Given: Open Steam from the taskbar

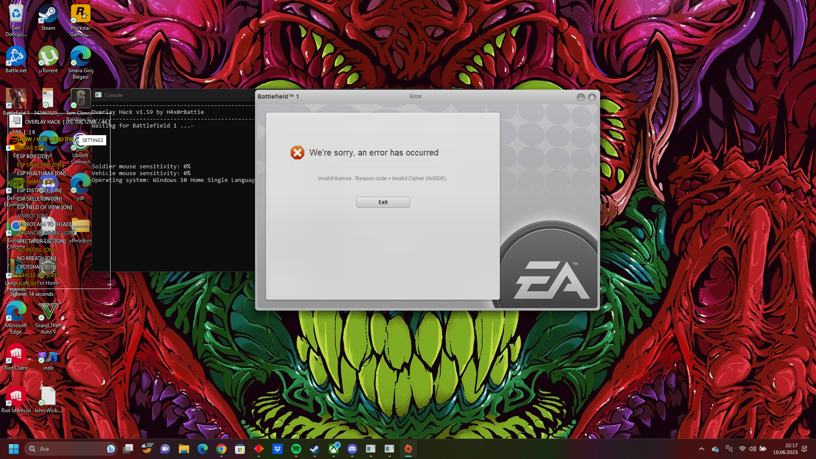Looking at the screenshot, I should tap(314, 449).
